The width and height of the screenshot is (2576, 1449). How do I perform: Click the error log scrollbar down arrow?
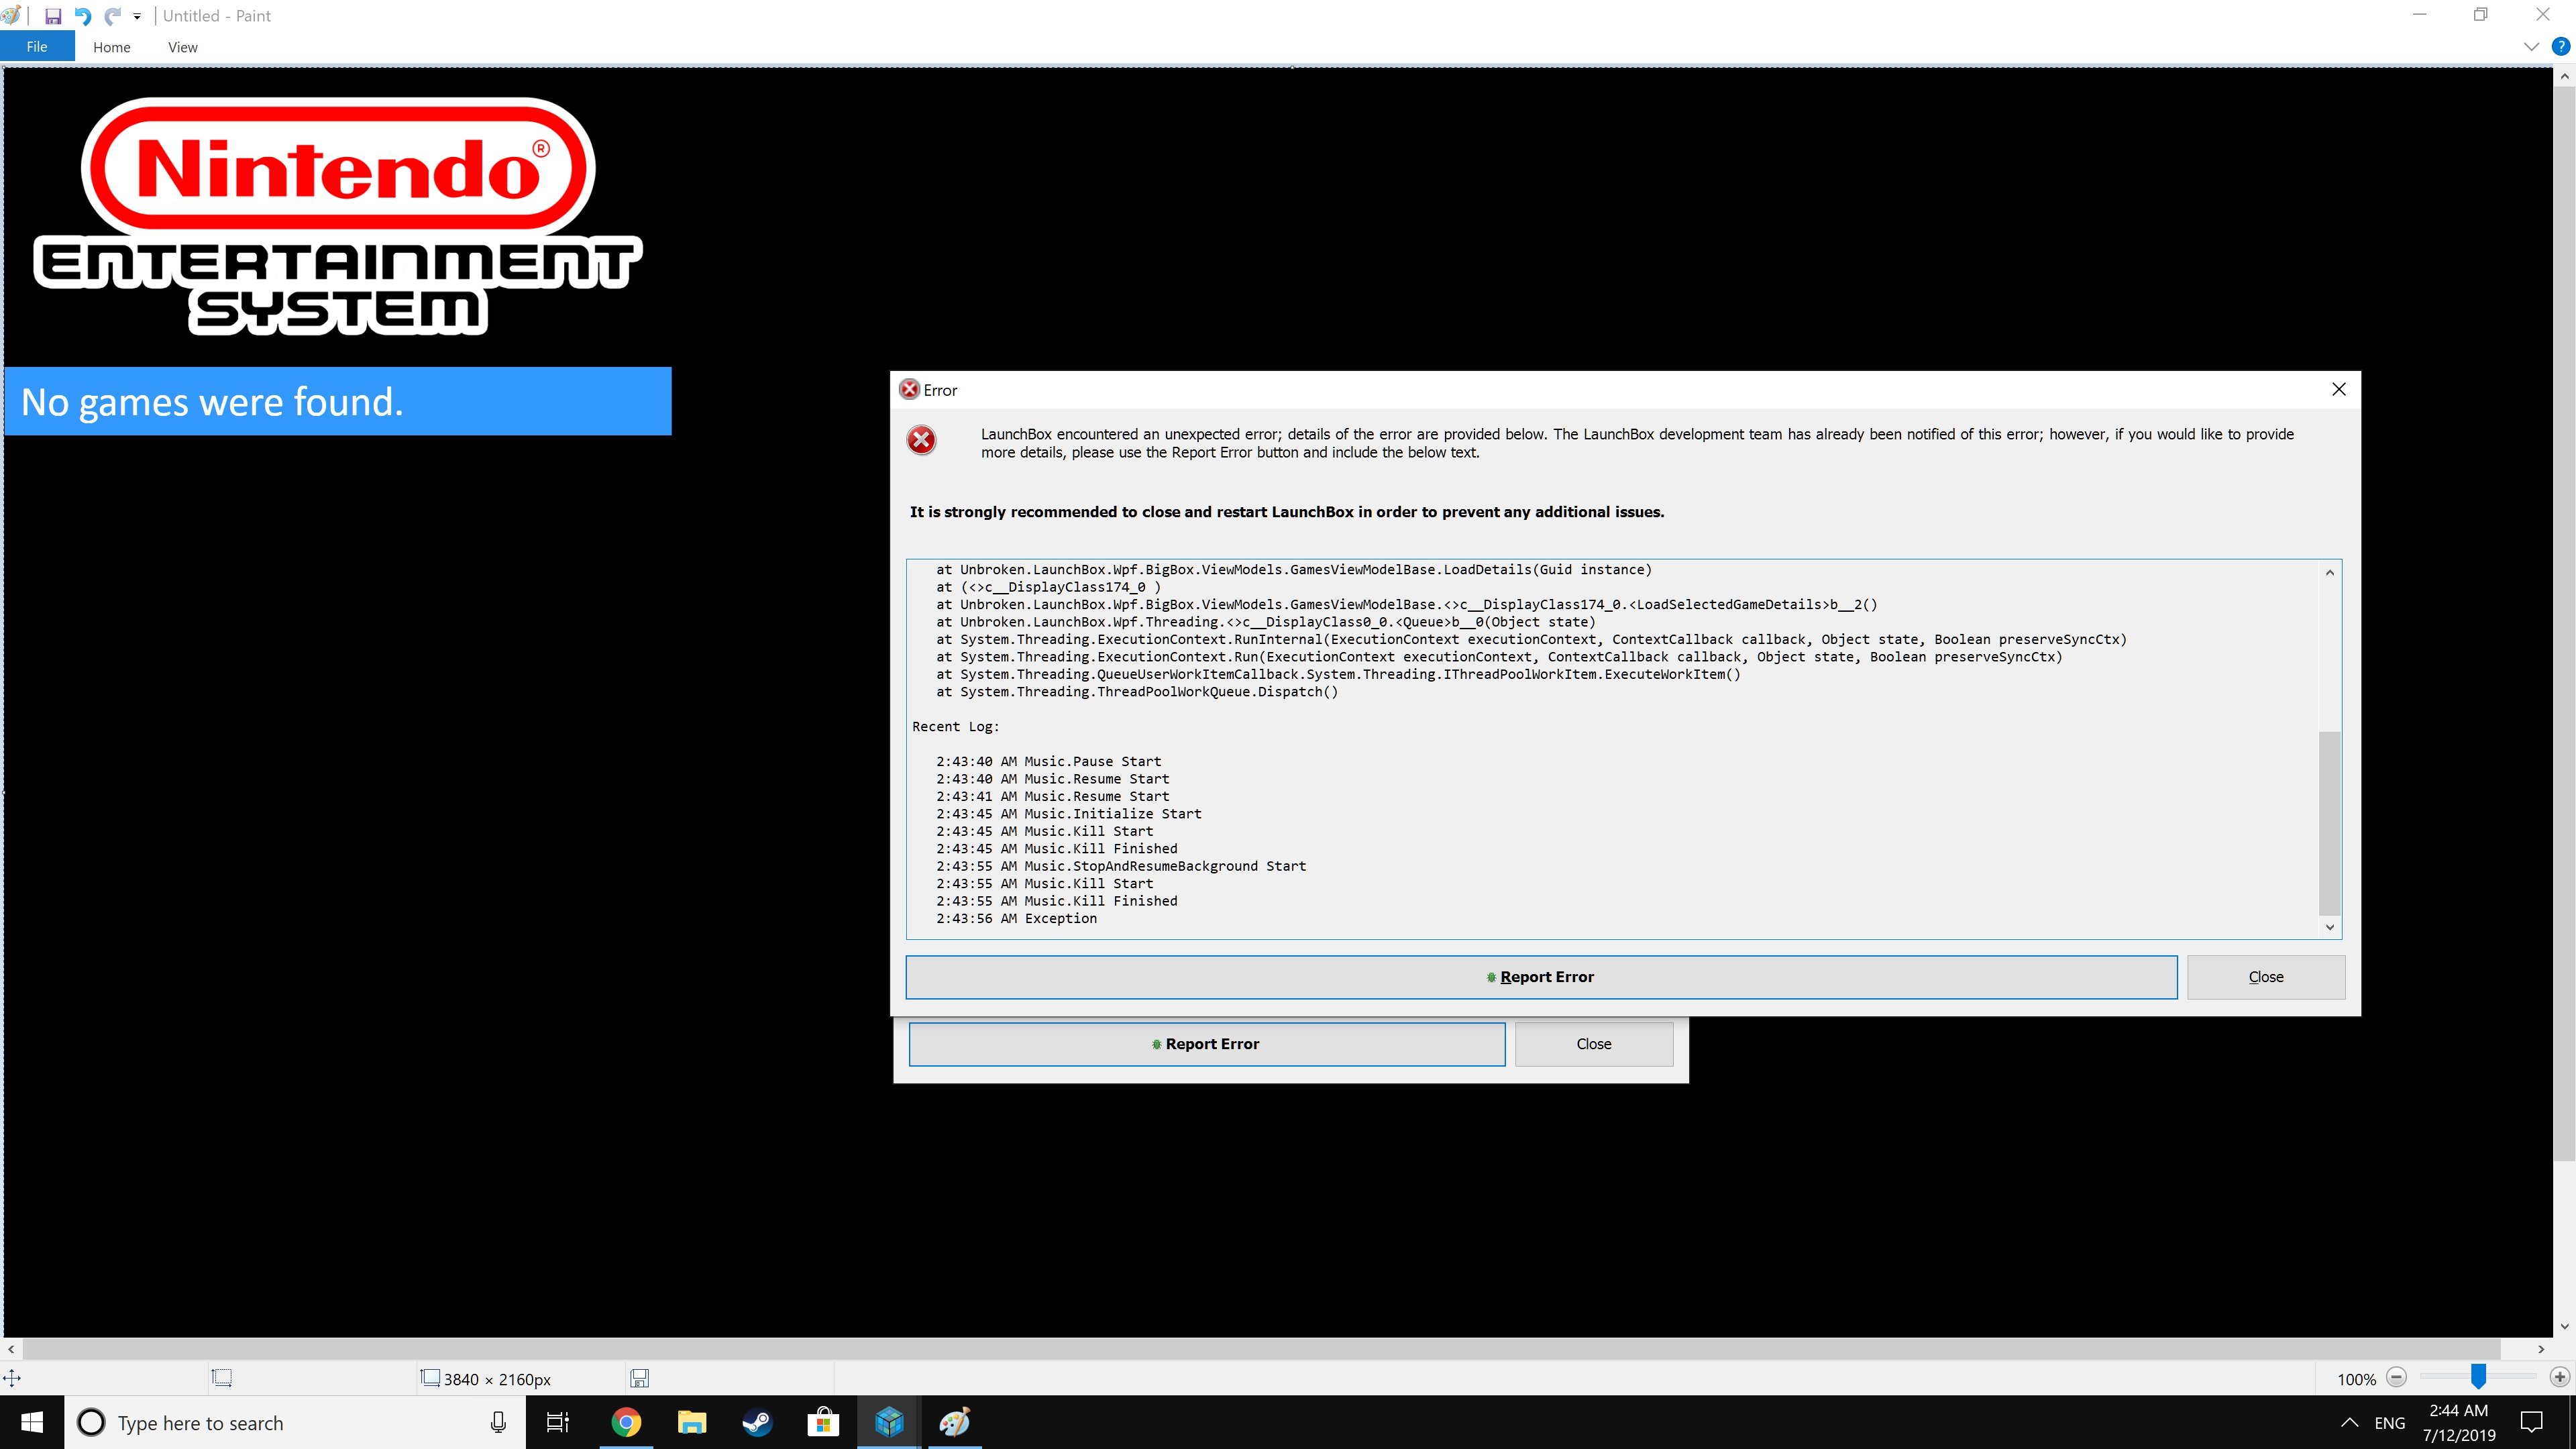[2330, 927]
